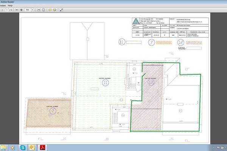Open Skype from the taskbar

(x=23, y=147)
